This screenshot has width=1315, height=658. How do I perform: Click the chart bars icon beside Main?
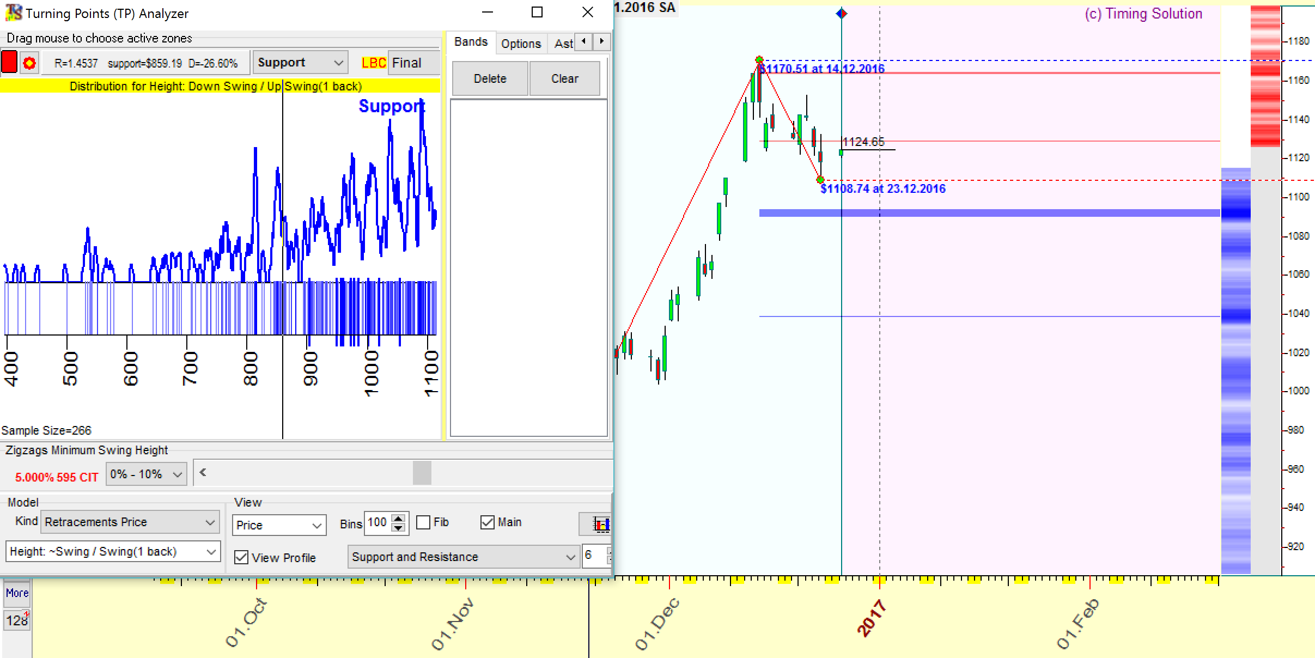tap(601, 524)
